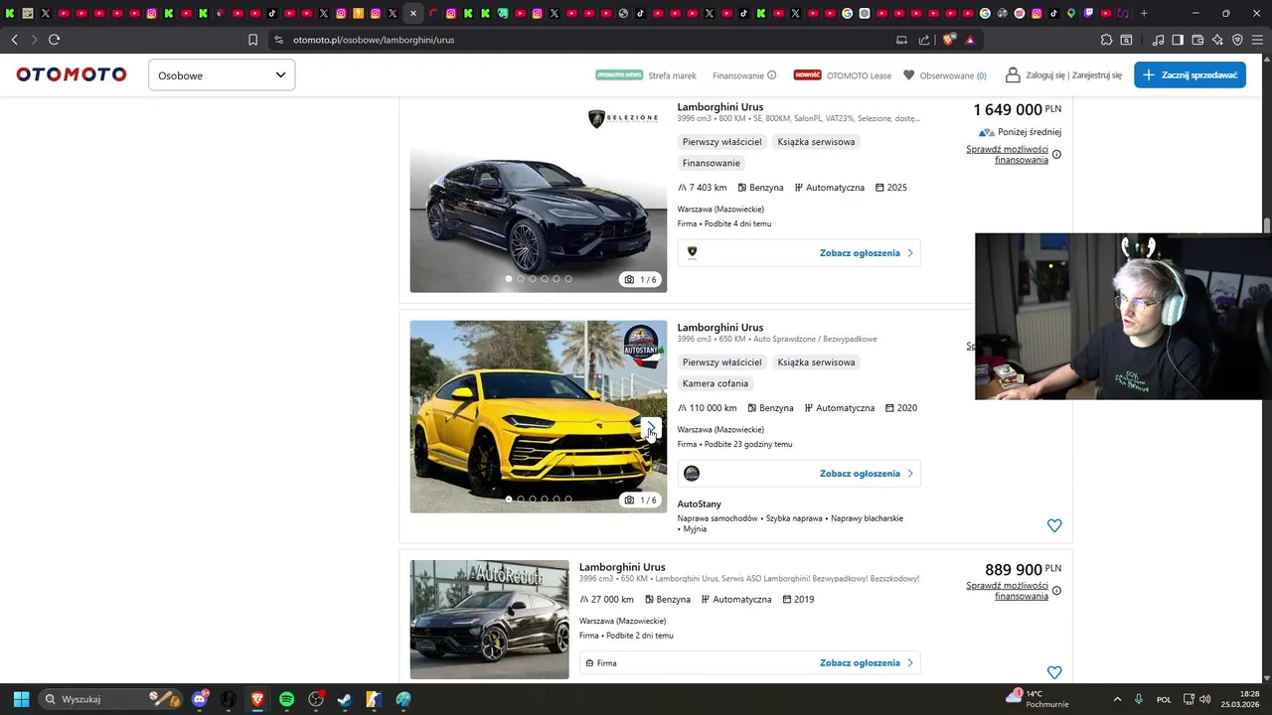Screen dimensions: 1272x715
Task: Click the AutoStany badge on yellow Urus photo
Action: [642, 346]
